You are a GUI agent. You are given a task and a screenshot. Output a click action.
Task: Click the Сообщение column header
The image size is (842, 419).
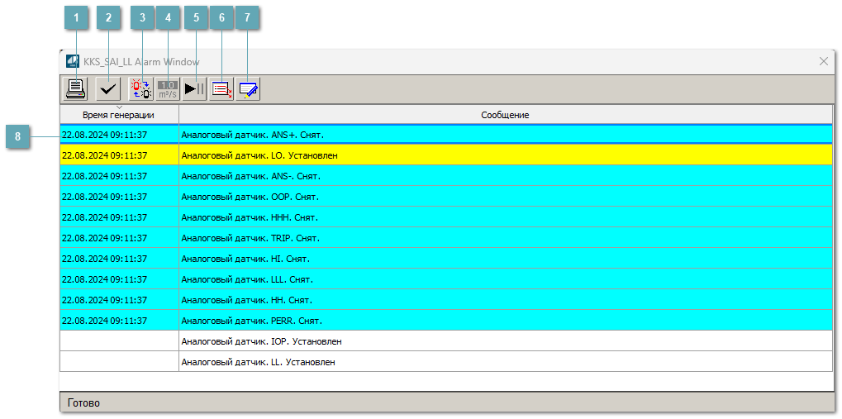coord(505,115)
